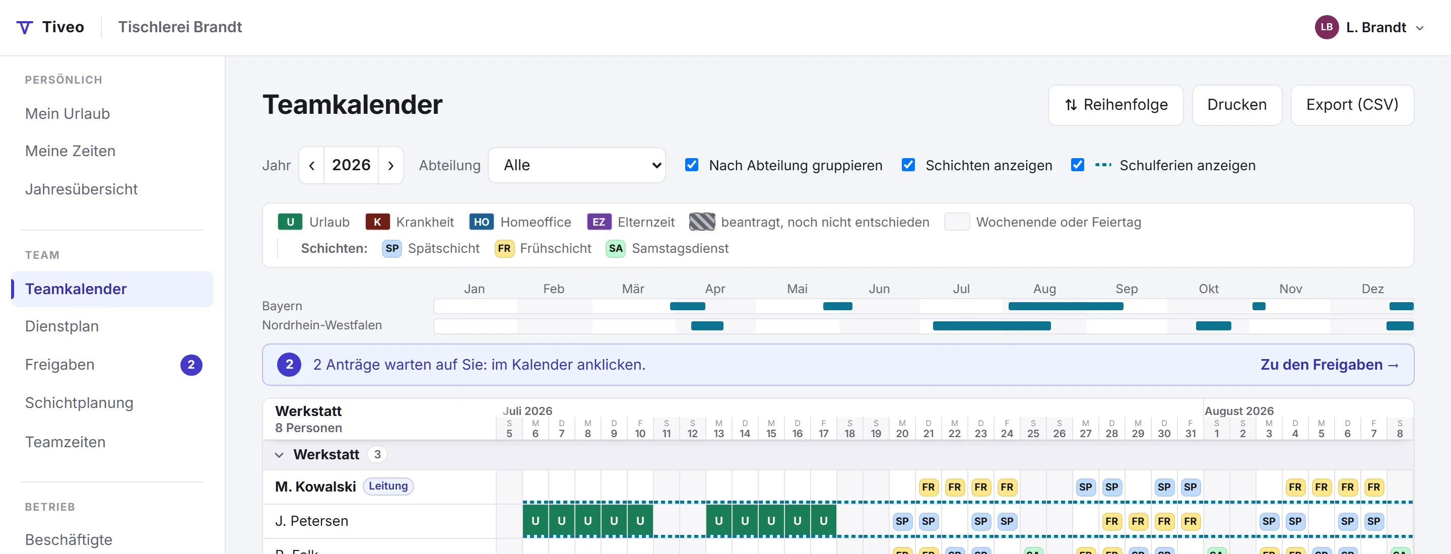Click the Leitung tag next to M. Kowalski
The width and height of the screenshot is (1451, 554).
tap(388, 486)
